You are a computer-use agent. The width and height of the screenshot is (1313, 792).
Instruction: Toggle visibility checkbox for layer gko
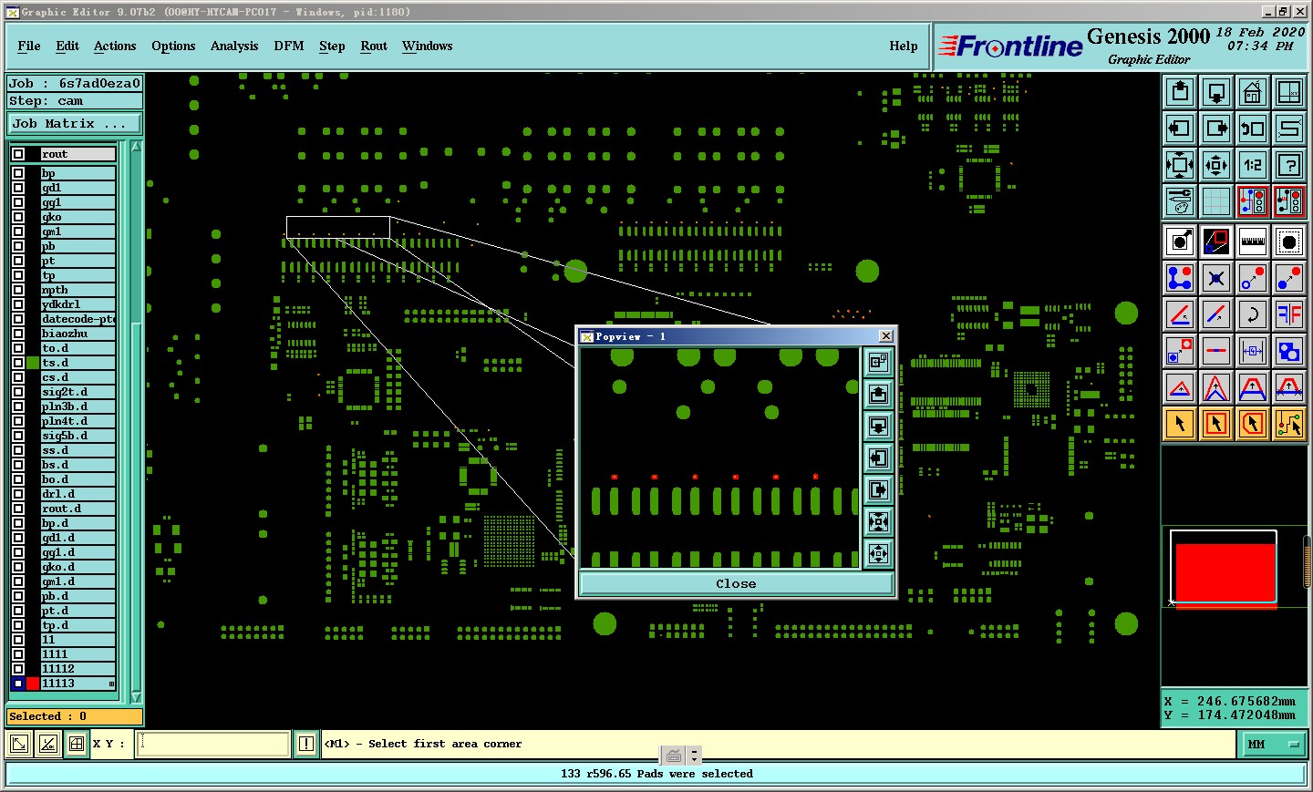click(x=18, y=217)
